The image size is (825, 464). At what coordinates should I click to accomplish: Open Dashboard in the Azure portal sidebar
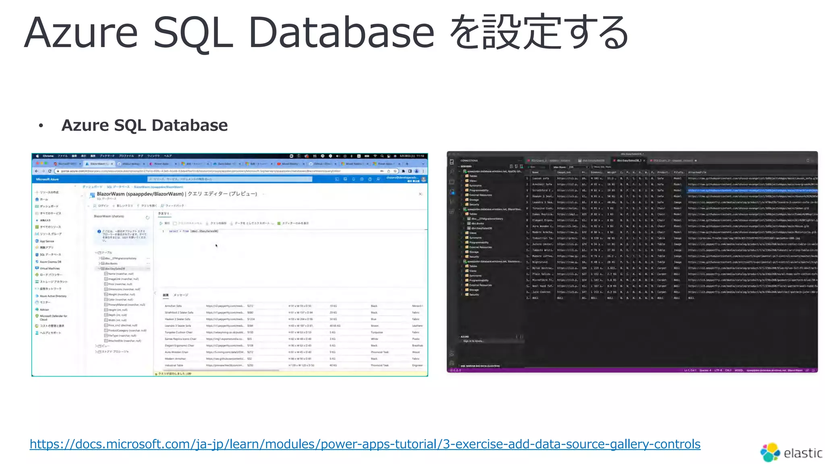click(47, 206)
